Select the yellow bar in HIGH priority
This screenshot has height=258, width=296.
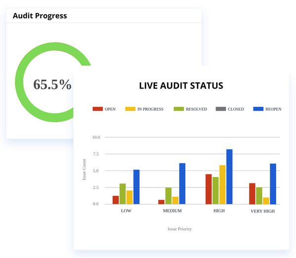[x=222, y=184]
